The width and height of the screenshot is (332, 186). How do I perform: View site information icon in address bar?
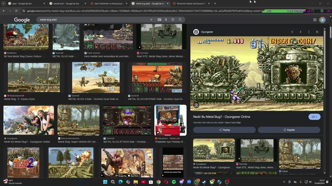click(24, 11)
